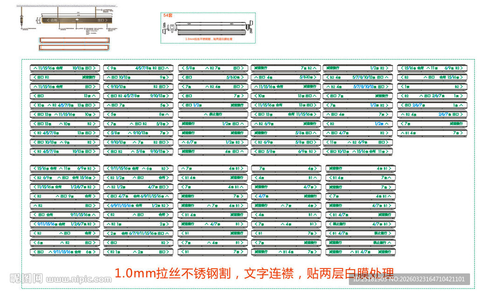This screenshot has width=477, height=292.
Task: Select the sign "^ B2 1栋 … 2栋 >"
Action: pos(138,225)
